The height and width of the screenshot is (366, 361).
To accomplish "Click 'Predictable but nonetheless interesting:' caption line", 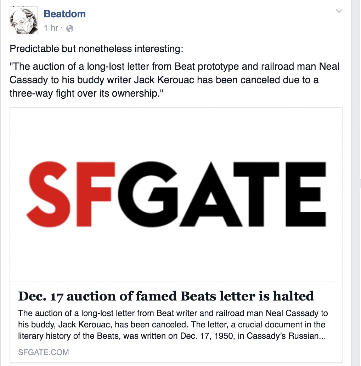I will 96,48.
